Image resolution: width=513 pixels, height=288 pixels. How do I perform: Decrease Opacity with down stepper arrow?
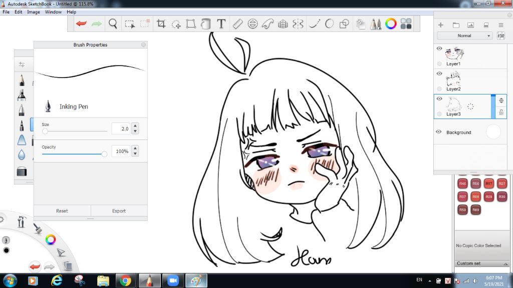pos(135,154)
